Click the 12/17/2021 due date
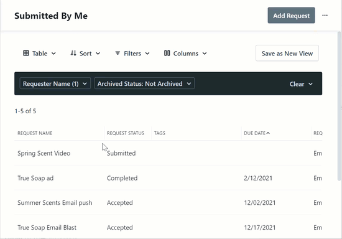Image resolution: width=342 pixels, height=239 pixels. click(x=260, y=228)
